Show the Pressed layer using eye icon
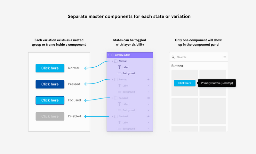The width and height of the screenshot is (256, 154). [148, 79]
